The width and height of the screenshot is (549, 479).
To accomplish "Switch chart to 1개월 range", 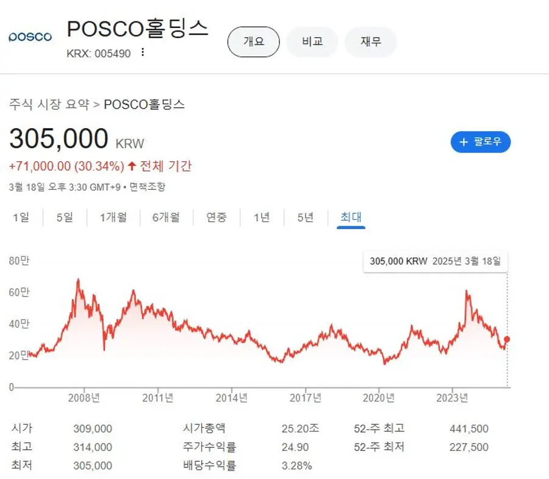I will [113, 217].
